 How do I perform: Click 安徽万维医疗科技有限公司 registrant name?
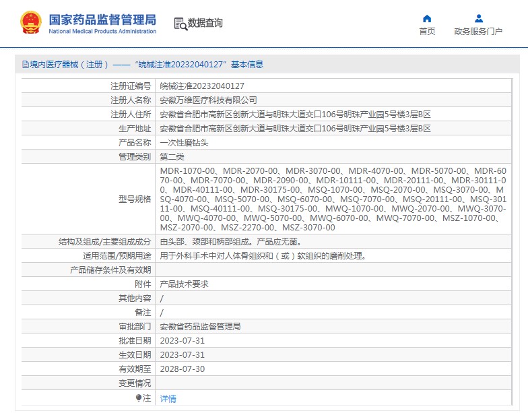[209, 100]
